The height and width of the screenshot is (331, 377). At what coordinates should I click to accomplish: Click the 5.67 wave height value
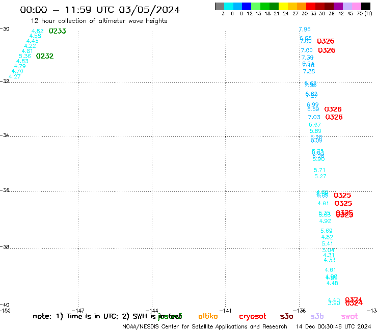pyautogui.click(x=315, y=125)
